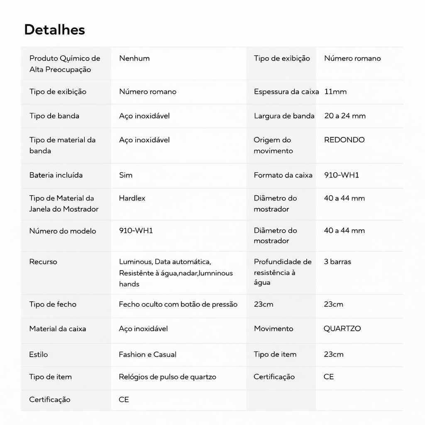
Task: Click the 11mm thickness value
Action: pos(335,92)
